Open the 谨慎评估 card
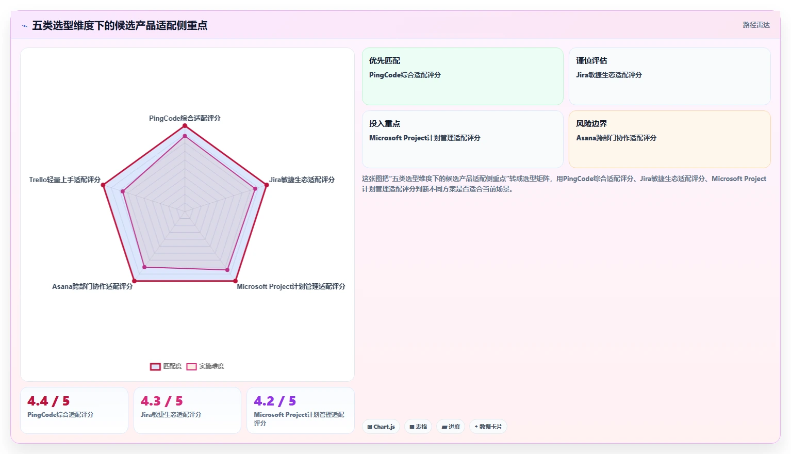Screen dimensions: 791x454 669,76
